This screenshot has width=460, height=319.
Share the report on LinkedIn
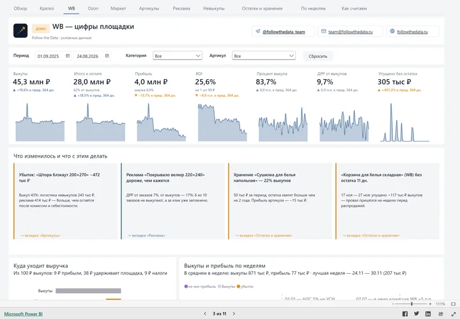(428, 314)
